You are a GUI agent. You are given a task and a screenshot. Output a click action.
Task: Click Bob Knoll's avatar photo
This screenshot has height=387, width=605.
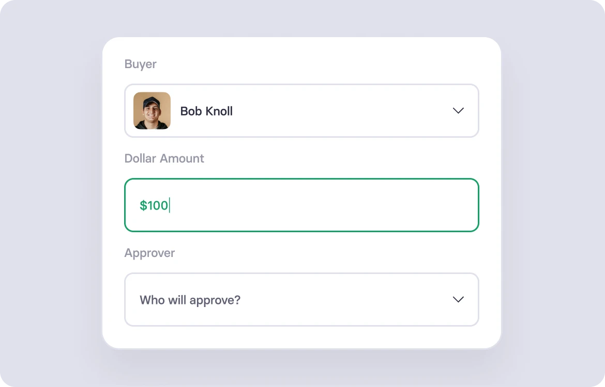[x=152, y=110]
